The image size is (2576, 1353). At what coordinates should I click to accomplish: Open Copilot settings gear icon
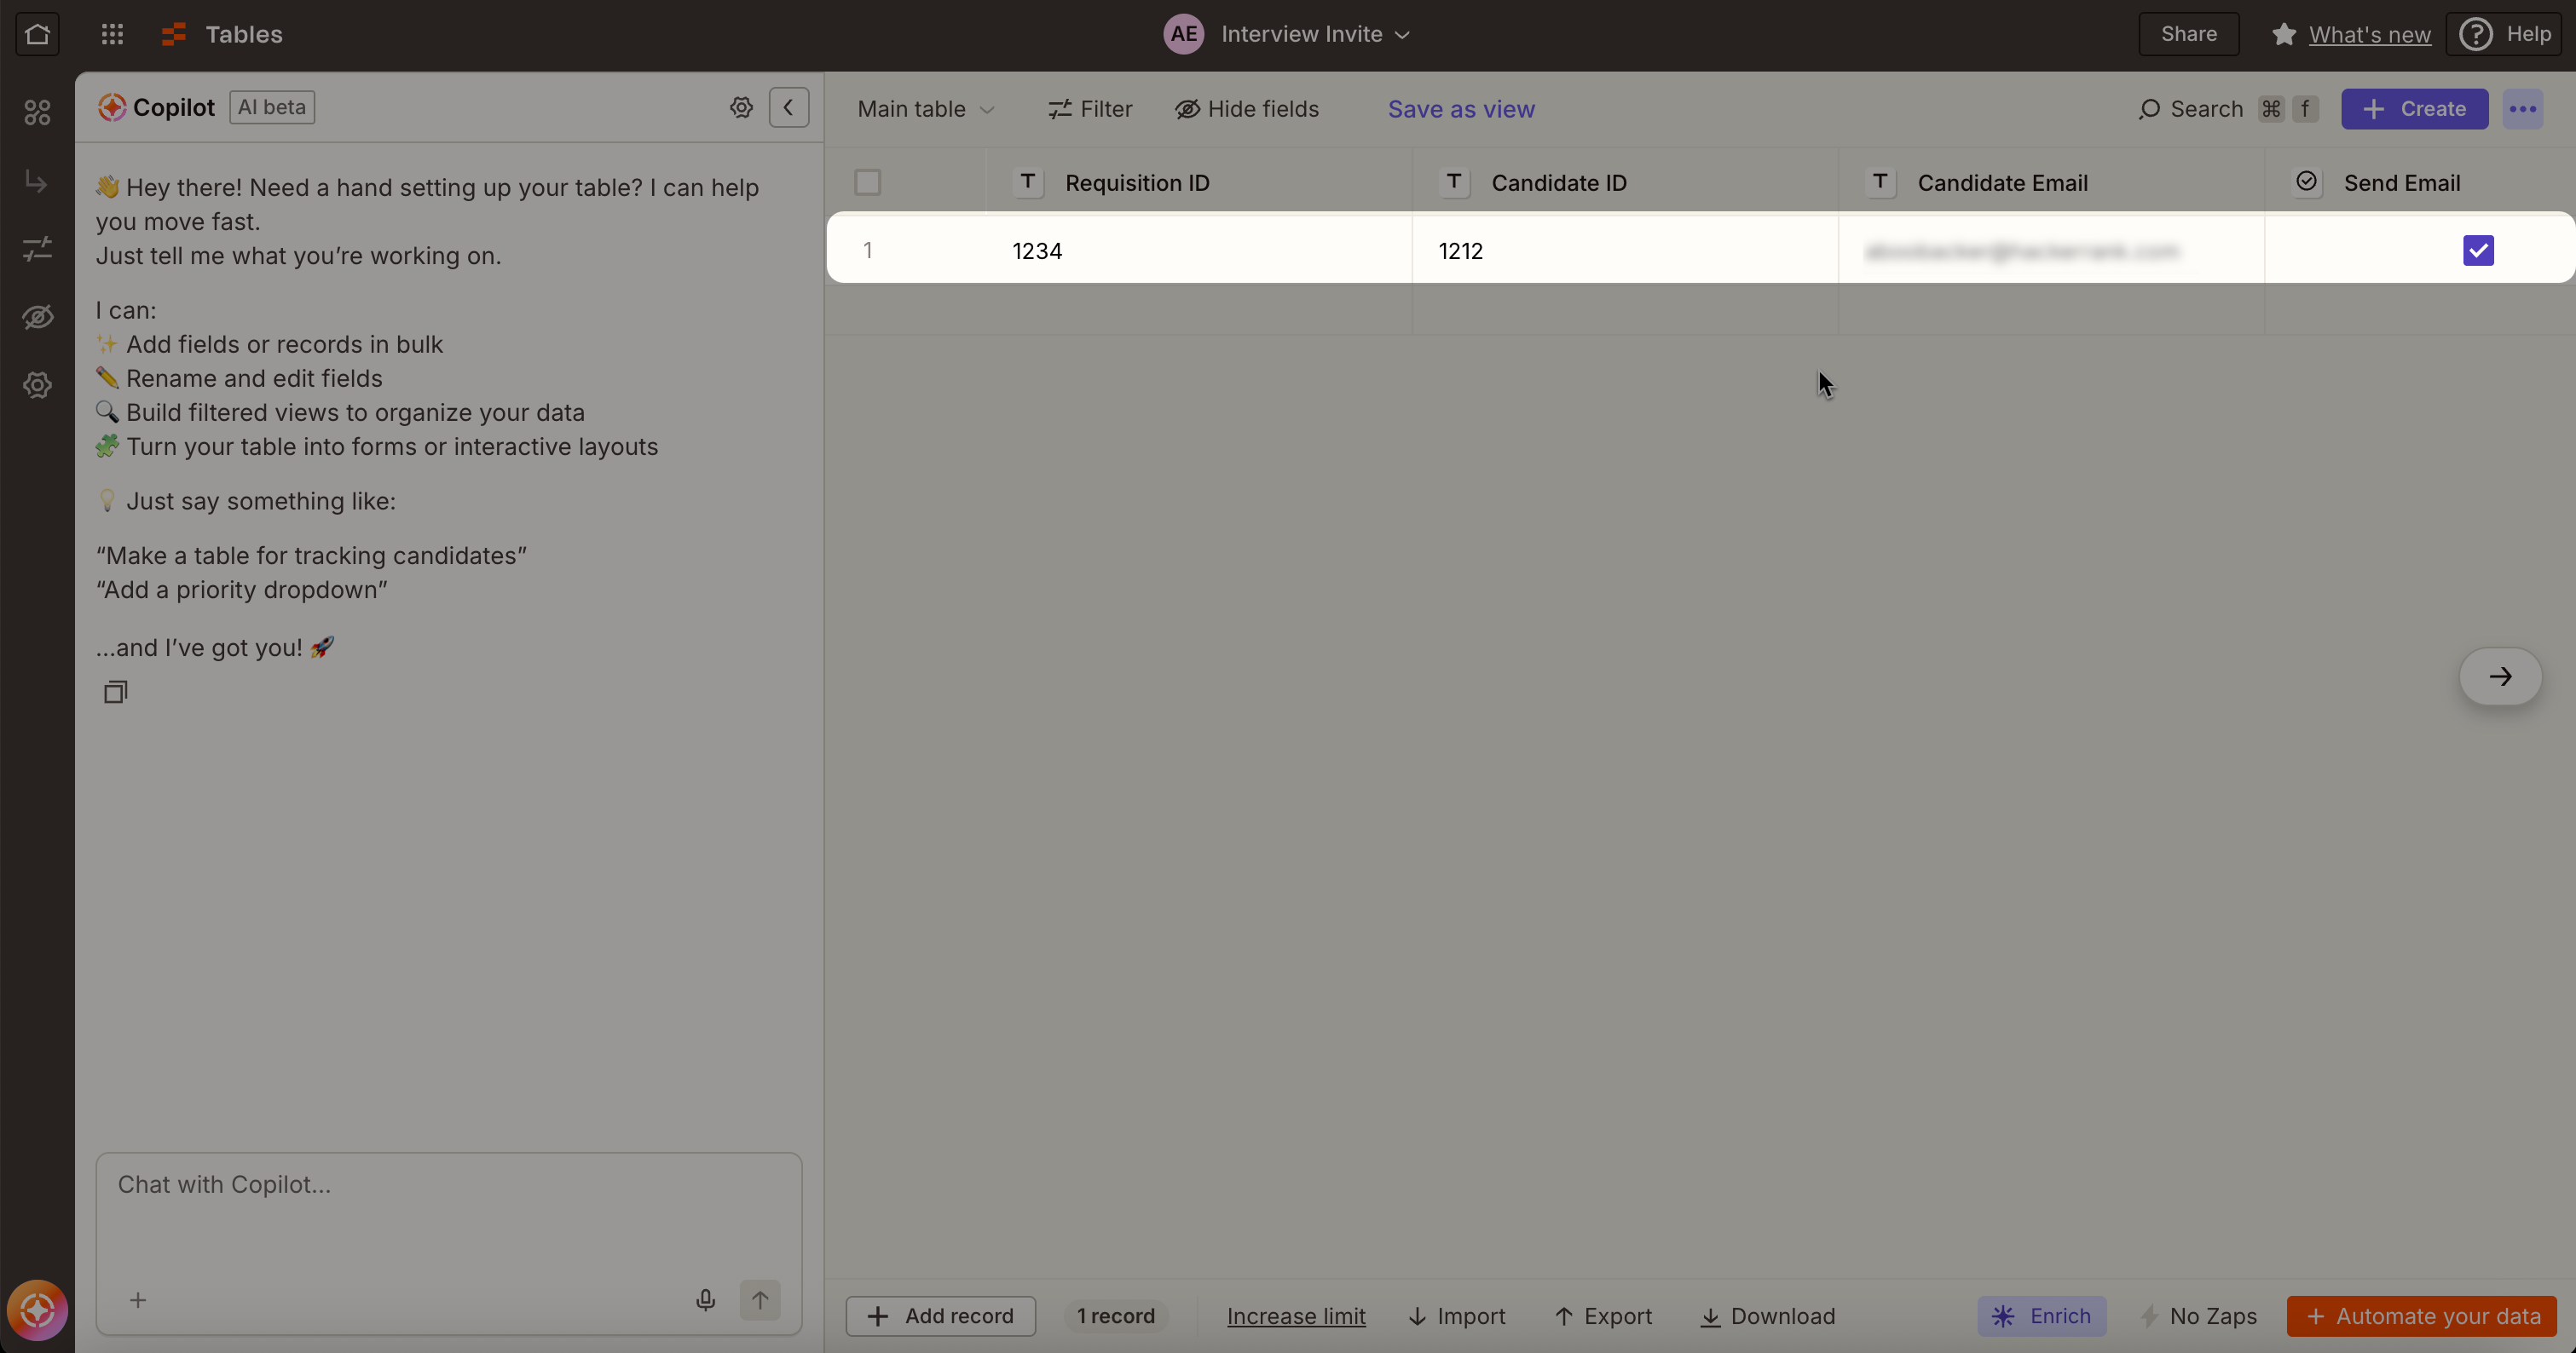[x=741, y=107]
